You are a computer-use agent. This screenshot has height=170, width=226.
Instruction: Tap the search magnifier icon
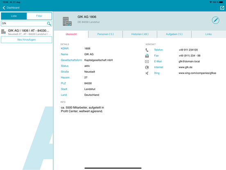49,23
